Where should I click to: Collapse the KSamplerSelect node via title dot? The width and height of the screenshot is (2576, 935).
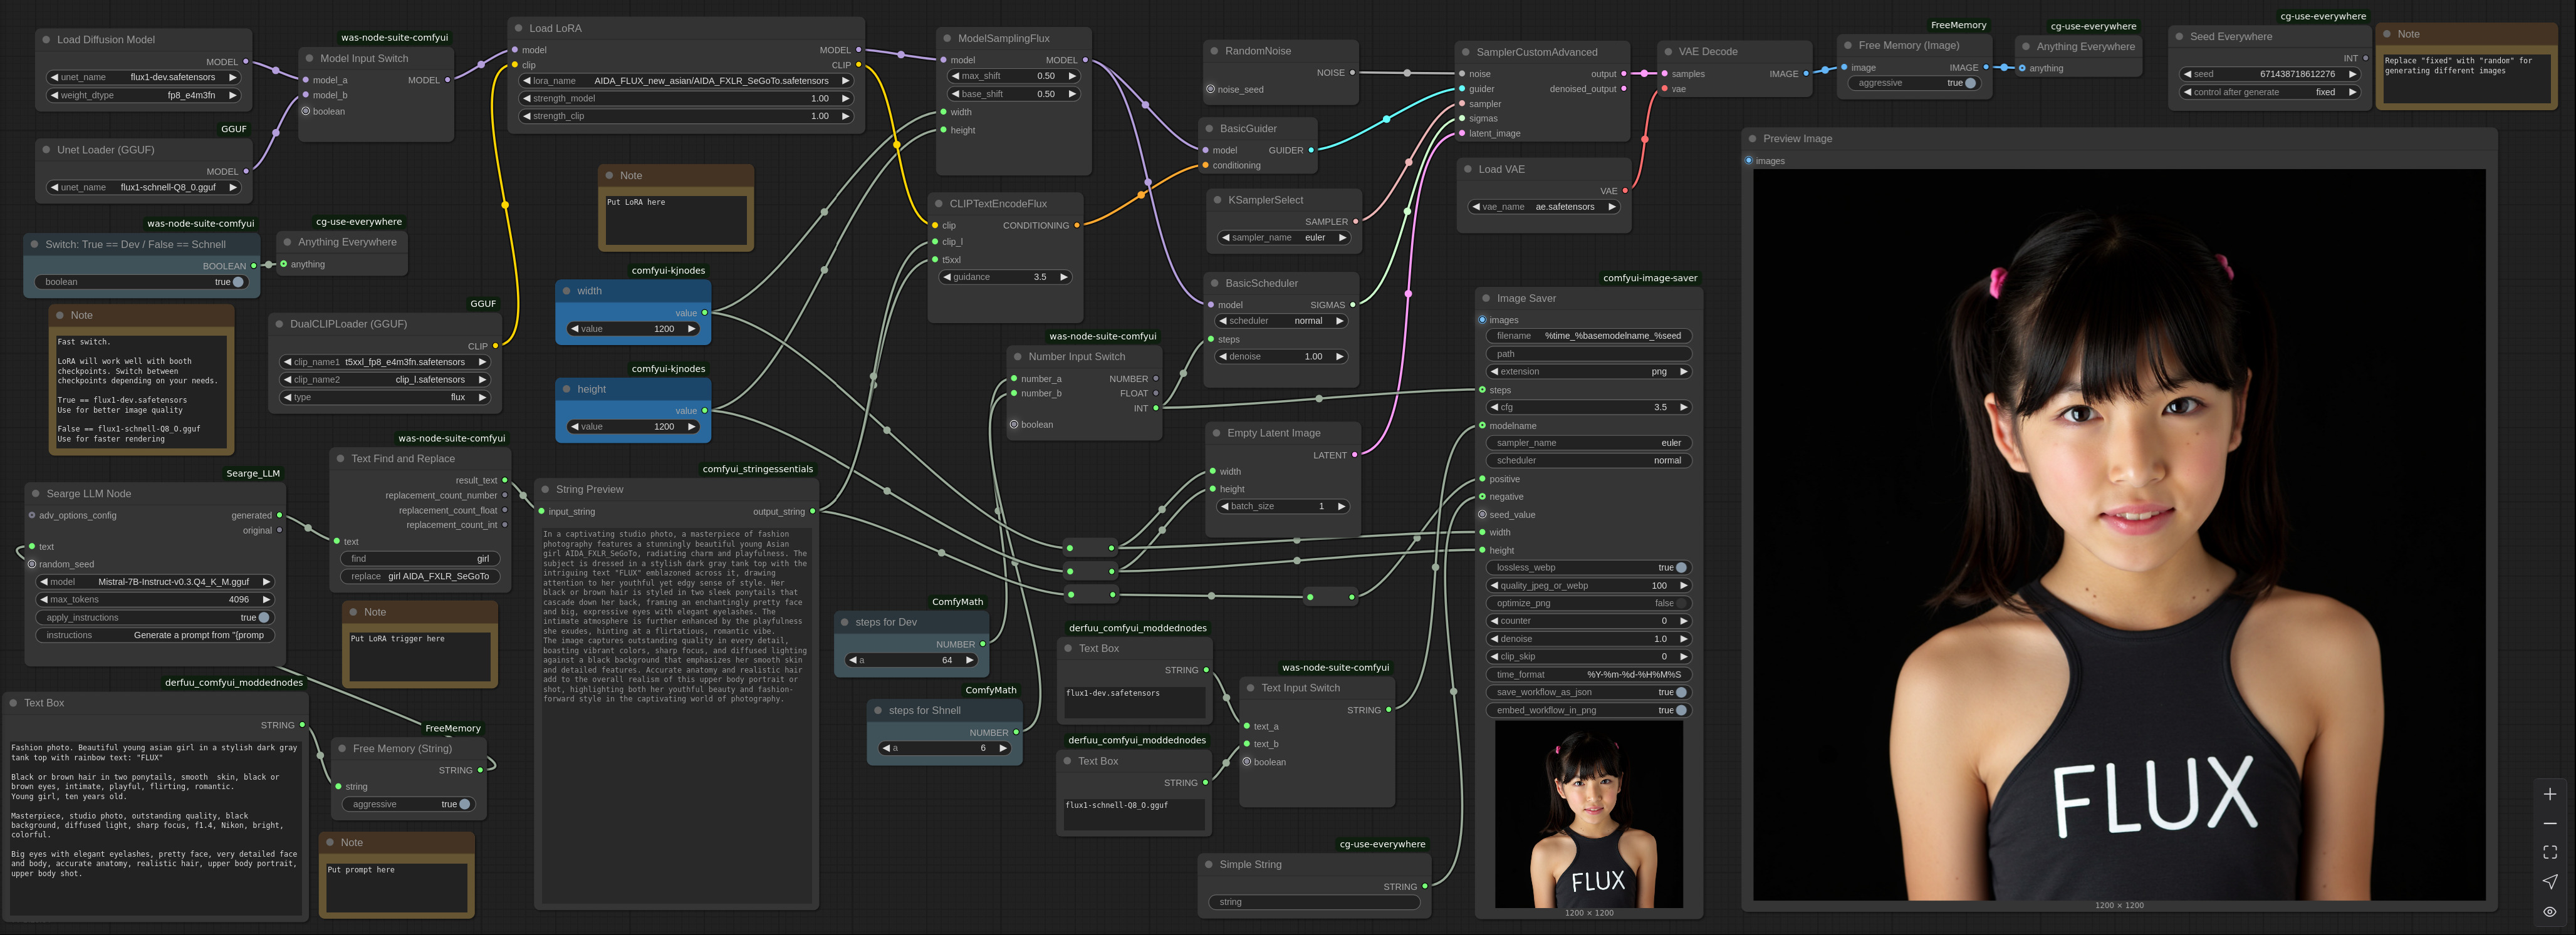coord(1217,200)
